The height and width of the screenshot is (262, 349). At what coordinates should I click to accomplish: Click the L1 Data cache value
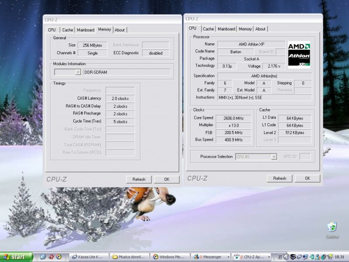pyautogui.click(x=295, y=118)
